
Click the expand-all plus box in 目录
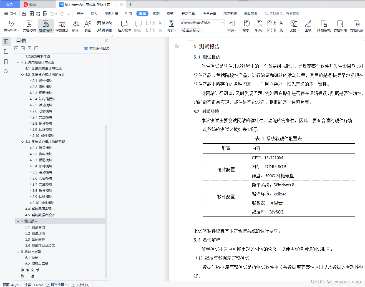(x=30, y=48)
